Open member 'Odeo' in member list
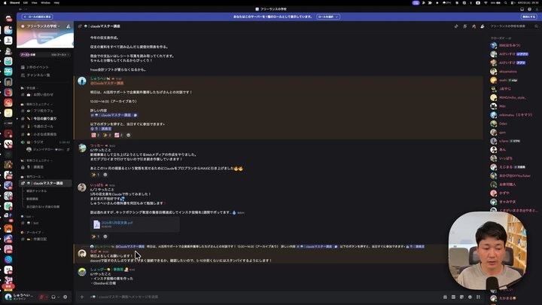The height and width of the screenshot is (305, 542). coord(503,124)
